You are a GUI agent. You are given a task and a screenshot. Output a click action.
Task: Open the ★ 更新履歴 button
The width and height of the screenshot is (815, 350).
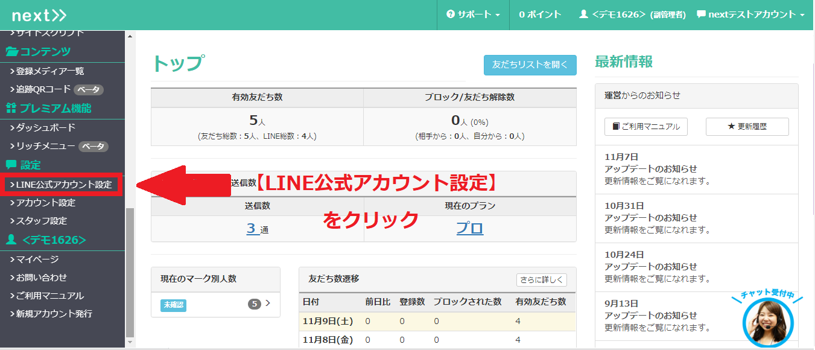click(x=747, y=127)
